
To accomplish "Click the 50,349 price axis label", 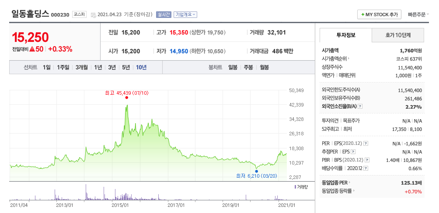I will [296, 90].
